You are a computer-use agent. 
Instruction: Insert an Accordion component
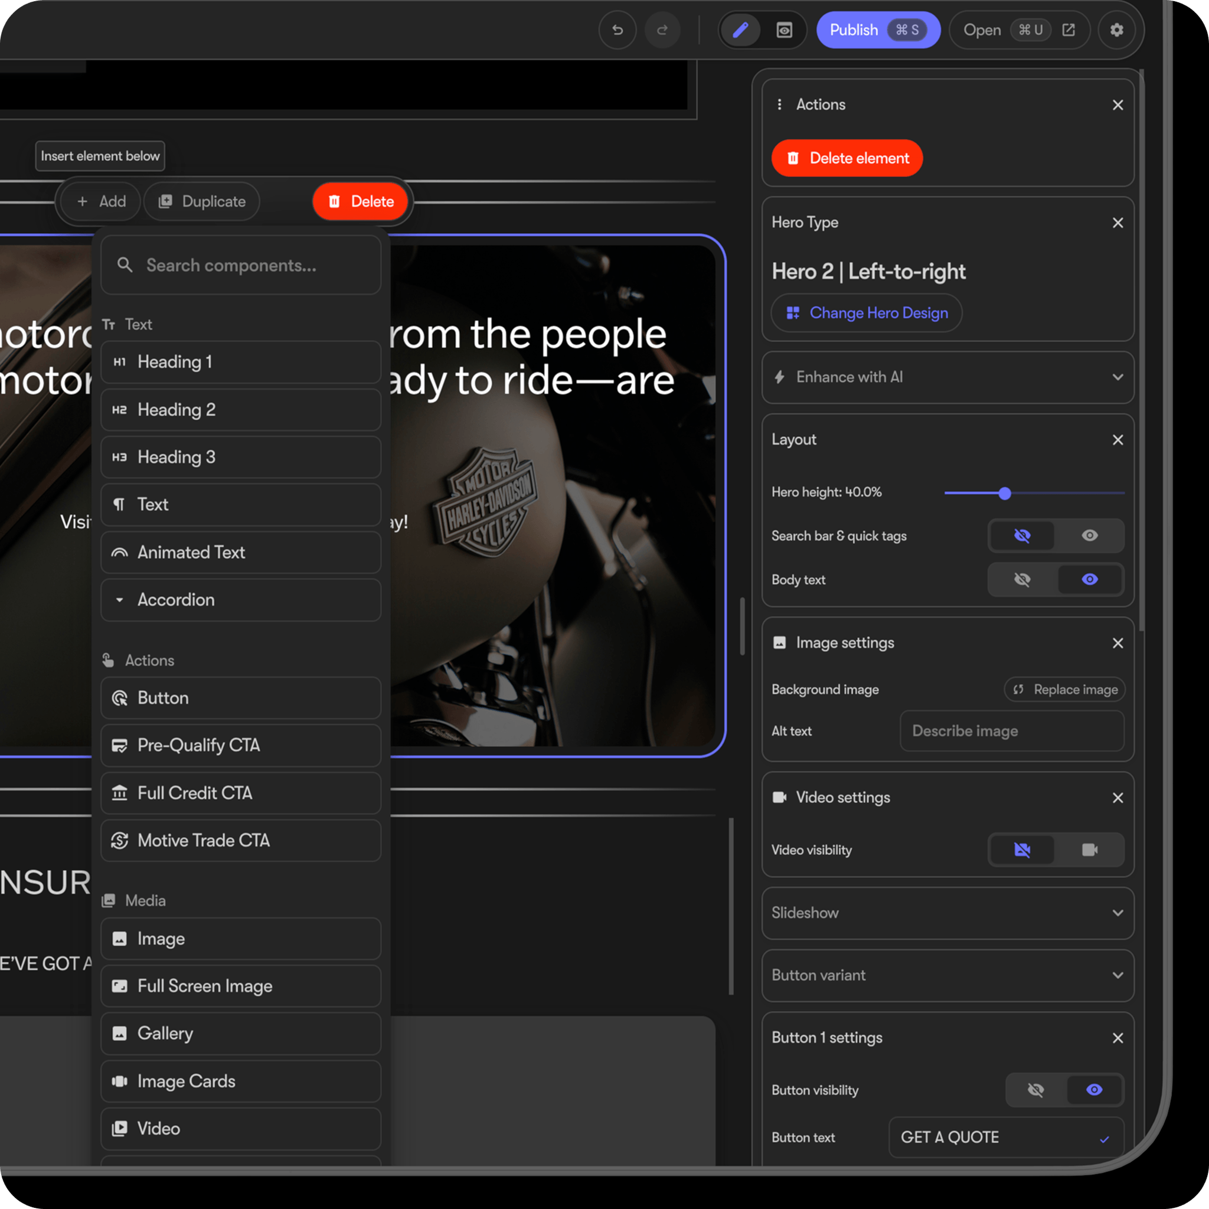tap(241, 600)
